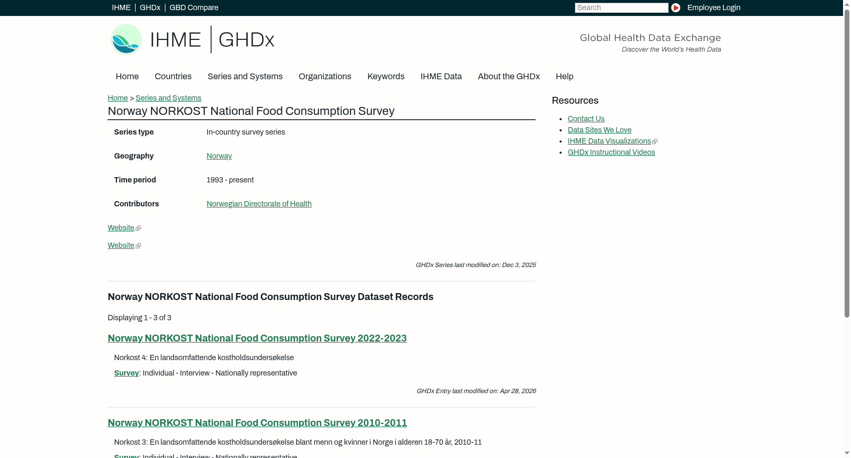Open the IHME Data menu item
The image size is (851, 458).
tap(441, 77)
